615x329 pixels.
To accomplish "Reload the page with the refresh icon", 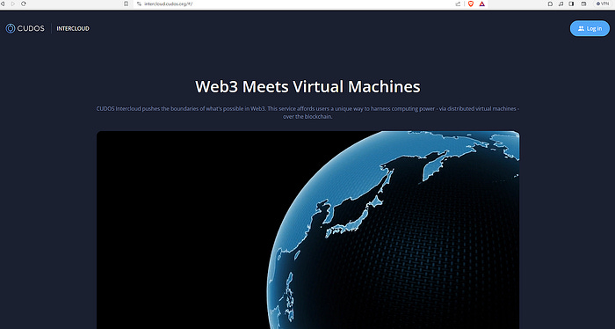I will [24, 4].
